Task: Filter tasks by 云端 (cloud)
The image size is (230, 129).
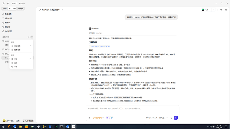Action: coord(21,63)
